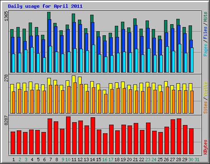Click the cyan Pages bar for day 14
The image size is (210, 164).
(94, 59)
